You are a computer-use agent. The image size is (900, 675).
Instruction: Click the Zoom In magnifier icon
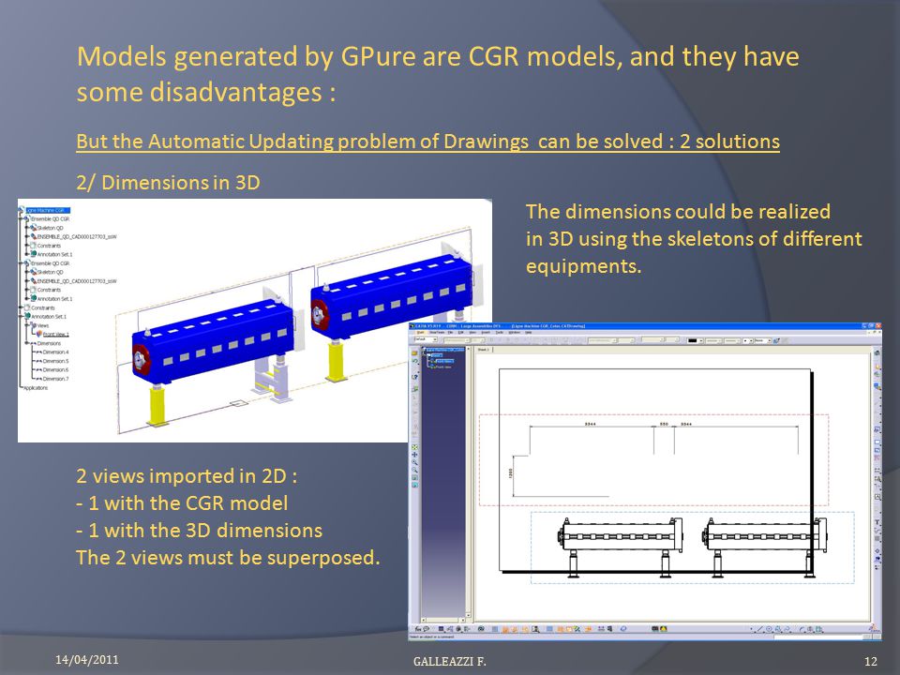(x=415, y=462)
